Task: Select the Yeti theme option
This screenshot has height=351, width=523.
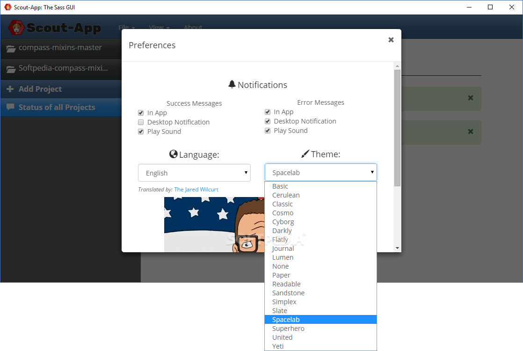Action: (320, 346)
